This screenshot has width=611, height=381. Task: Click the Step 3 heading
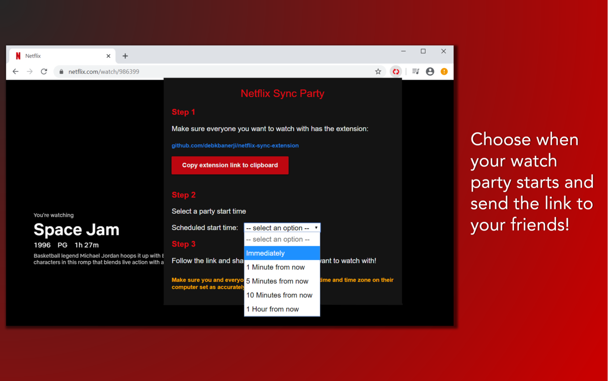183,244
